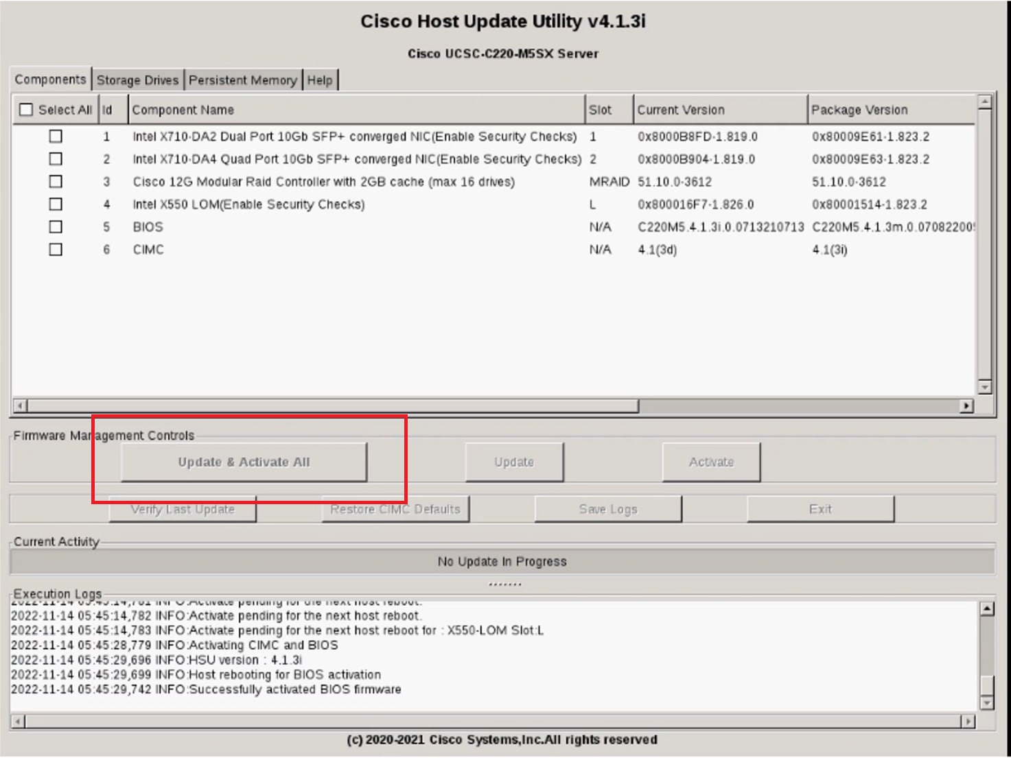
Task: Select the CIMC component name cell
Action: [148, 250]
